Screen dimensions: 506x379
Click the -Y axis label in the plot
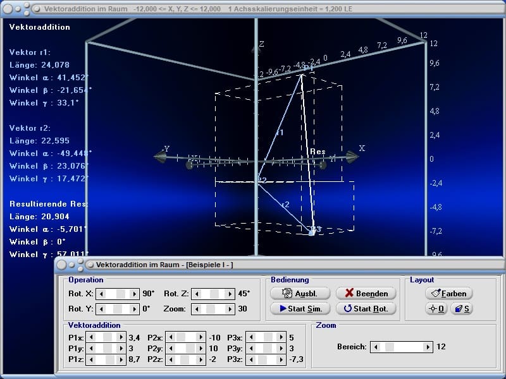(x=166, y=148)
